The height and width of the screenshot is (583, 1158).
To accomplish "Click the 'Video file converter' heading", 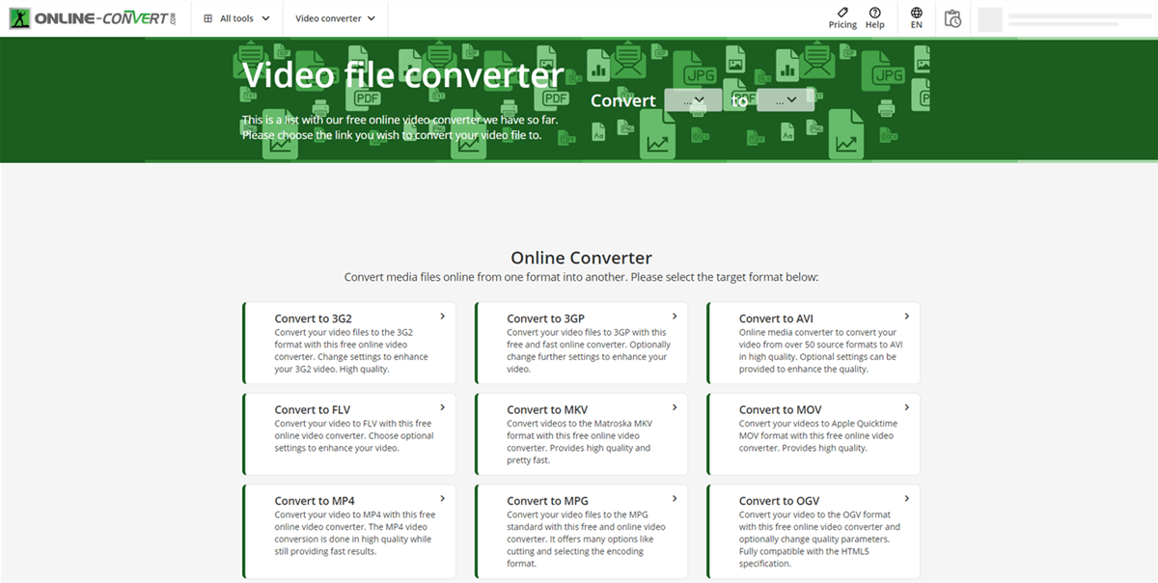I will coord(403,74).
